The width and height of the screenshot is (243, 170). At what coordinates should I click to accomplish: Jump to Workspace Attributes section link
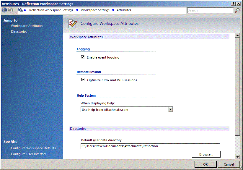pyautogui.click(x=27, y=26)
